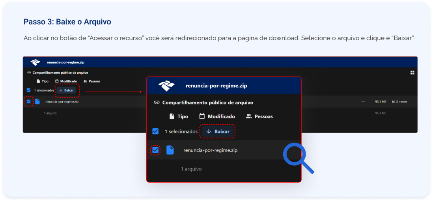The width and height of the screenshot is (433, 202).
Task: Open the Tipo filter in the enlarged popup
Action: click(178, 116)
